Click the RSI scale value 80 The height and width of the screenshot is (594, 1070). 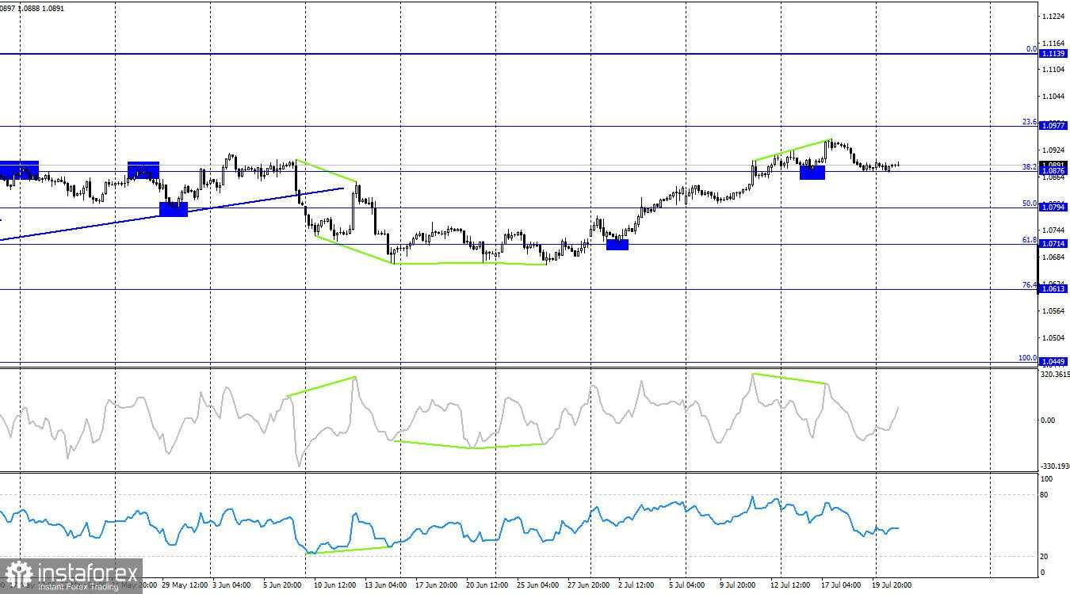(x=1045, y=495)
